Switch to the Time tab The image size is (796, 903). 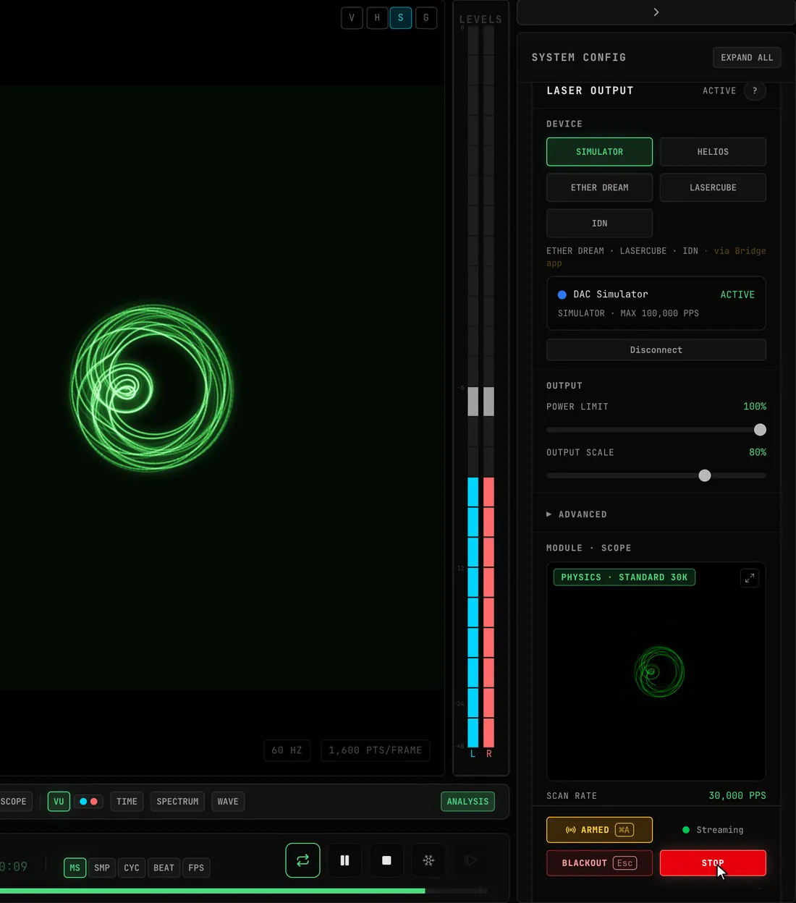click(127, 802)
